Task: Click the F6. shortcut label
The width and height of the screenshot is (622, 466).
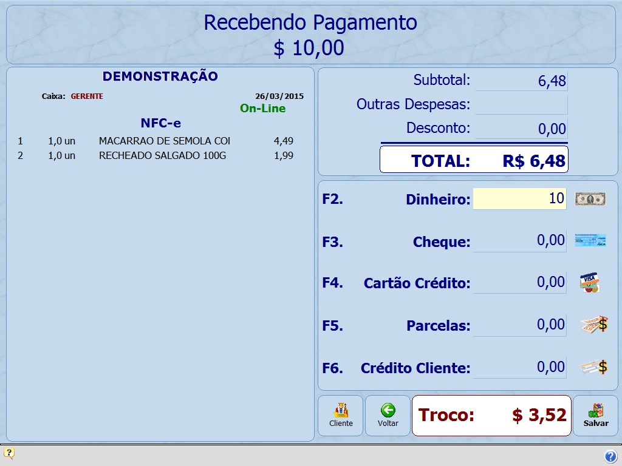Action: 332,368
